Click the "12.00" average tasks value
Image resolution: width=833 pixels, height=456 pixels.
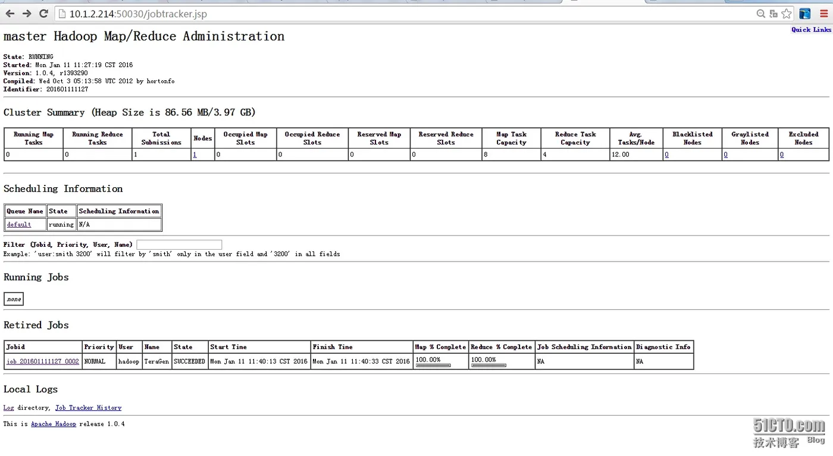(x=621, y=155)
